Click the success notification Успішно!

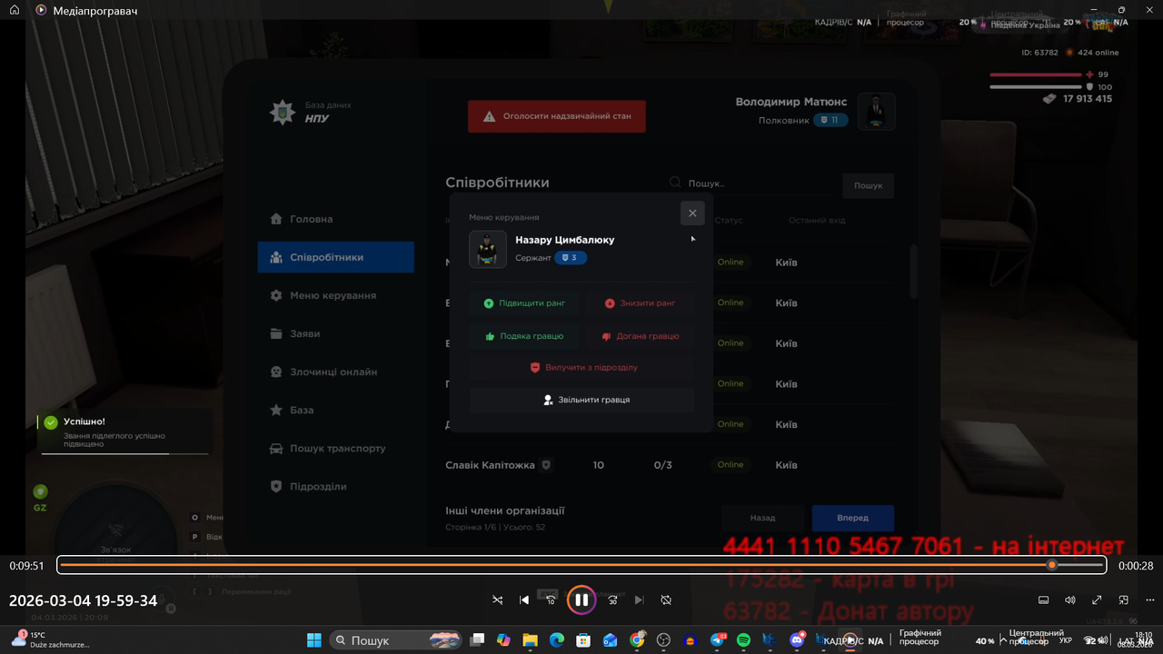coord(124,432)
